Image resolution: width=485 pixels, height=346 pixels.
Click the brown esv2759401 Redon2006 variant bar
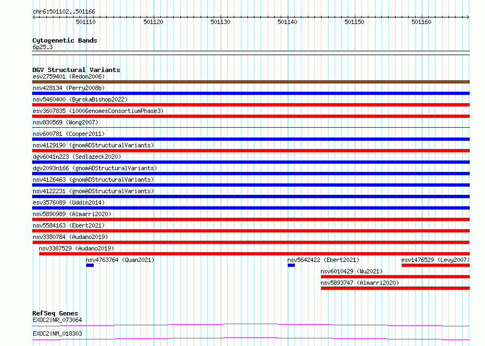click(x=251, y=82)
